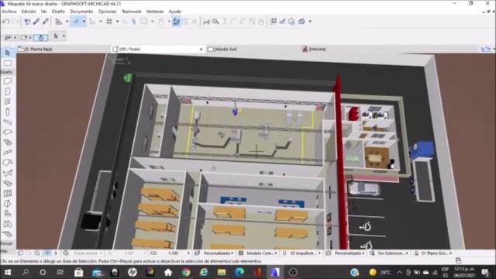Open the Opciones menu

coord(107,12)
